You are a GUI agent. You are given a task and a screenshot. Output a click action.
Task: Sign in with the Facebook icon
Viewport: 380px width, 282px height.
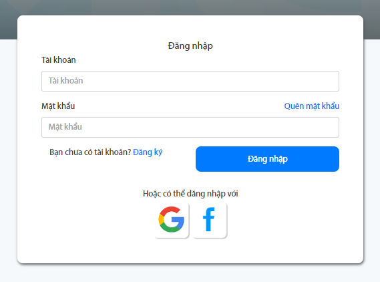(x=210, y=220)
